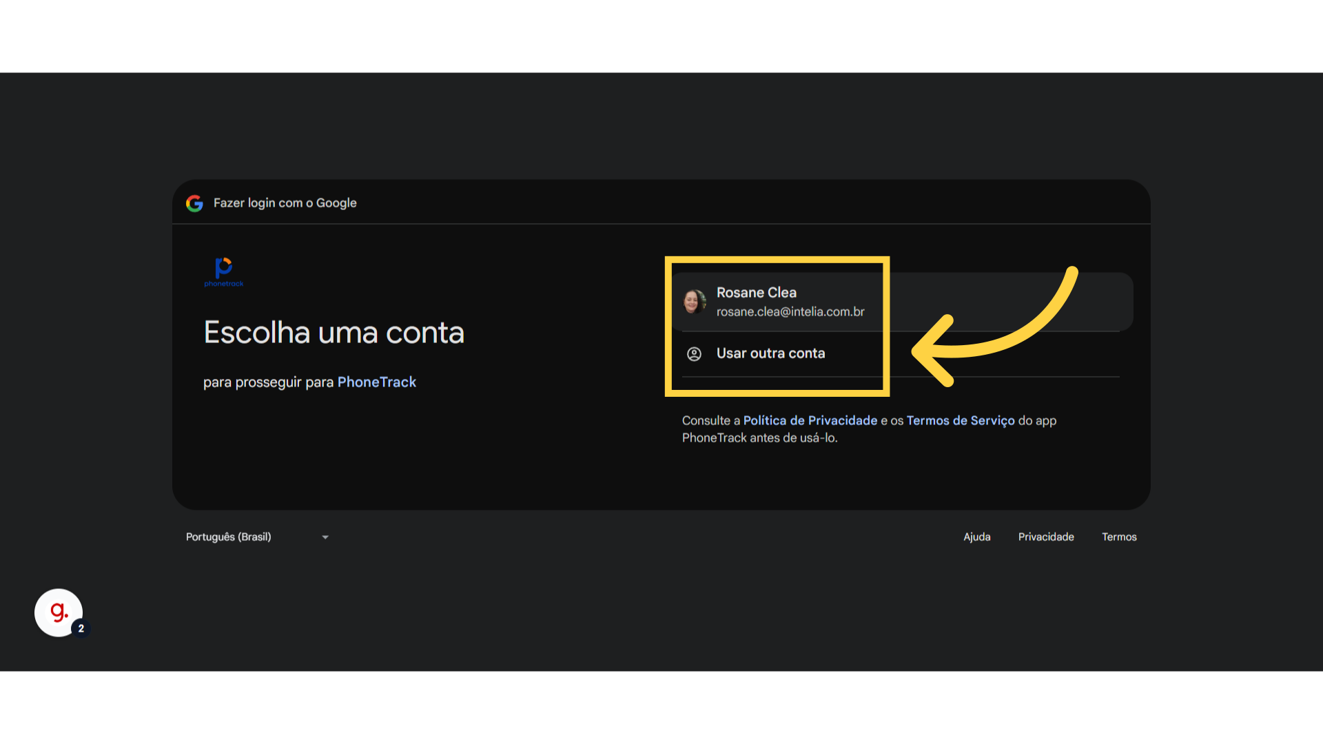The height and width of the screenshot is (744, 1323).
Task: Click the phonetrack app logo
Action: 224,271
